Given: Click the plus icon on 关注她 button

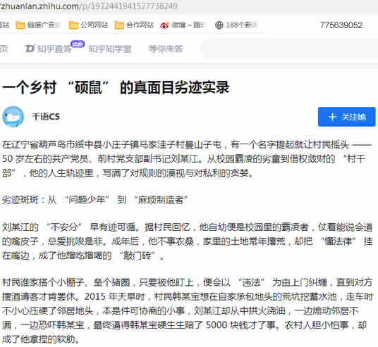Looking at the screenshot, I should tap(332, 117).
